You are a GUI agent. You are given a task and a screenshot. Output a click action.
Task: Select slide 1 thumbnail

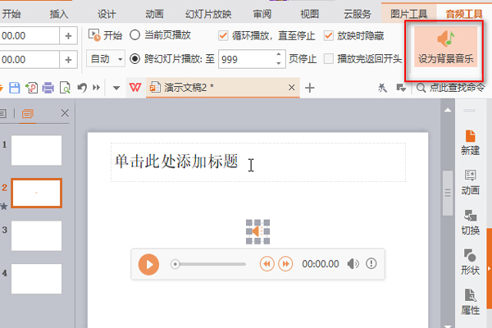(x=36, y=150)
